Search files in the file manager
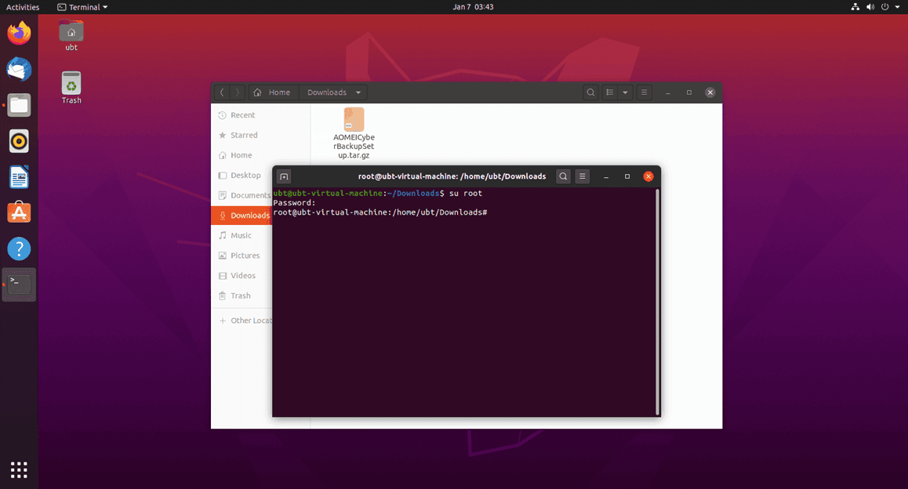908x489 pixels. pos(590,92)
